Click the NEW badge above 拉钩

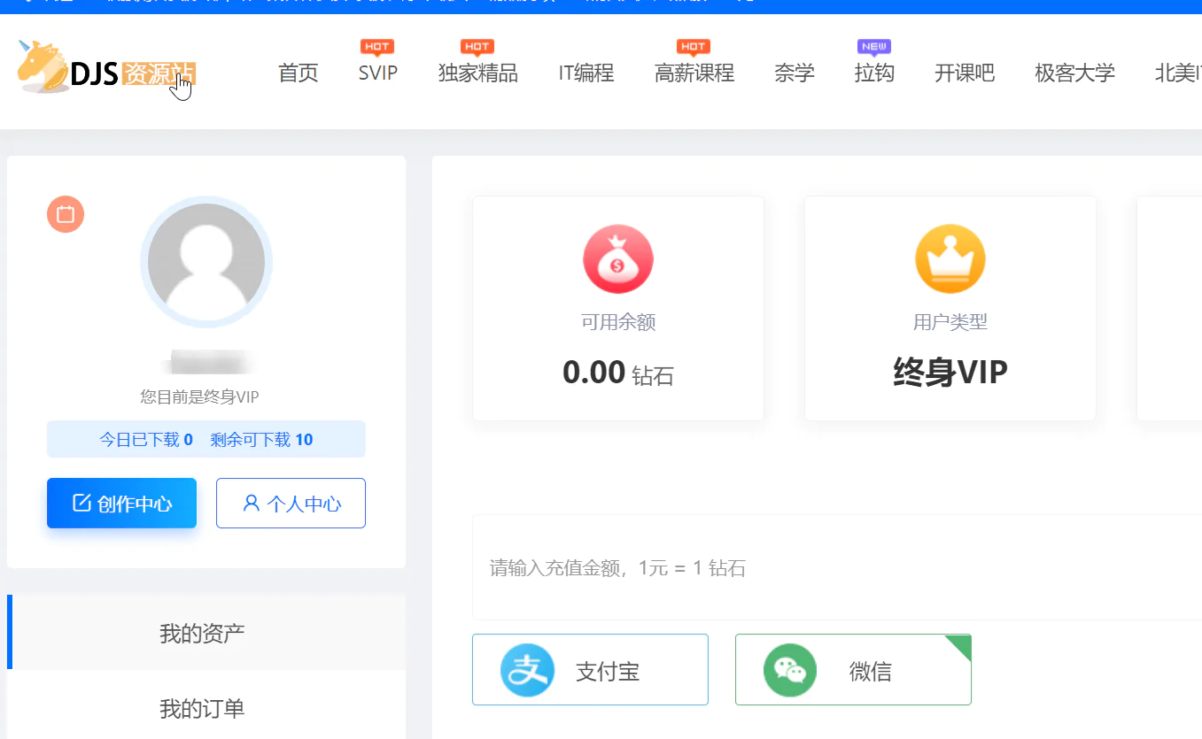(874, 47)
